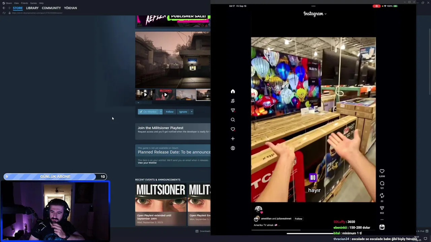This screenshot has height=242, width=431.
Task: Expand the reel caption Amerika TV almak
Action: tap(267, 225)
